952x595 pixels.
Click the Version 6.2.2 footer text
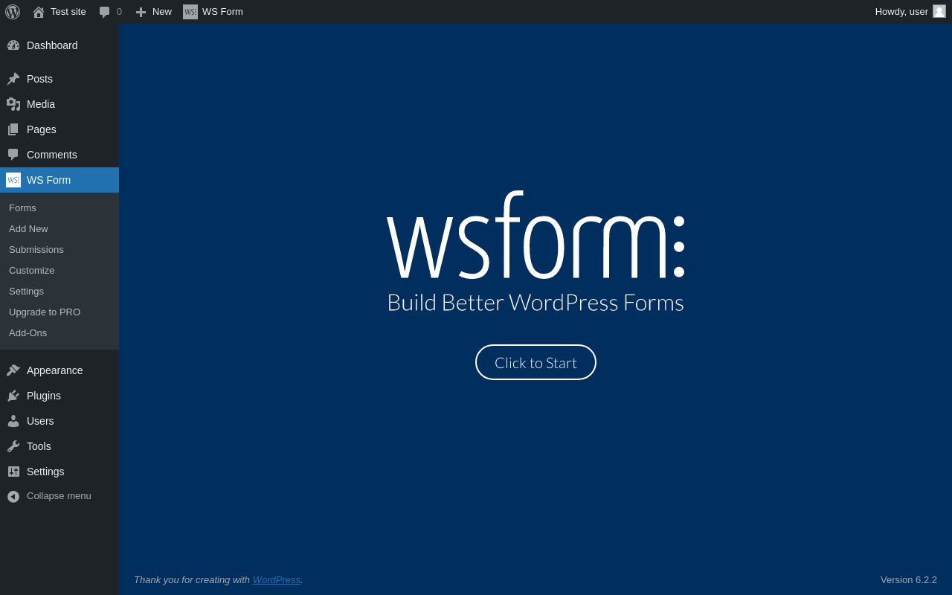909,579
